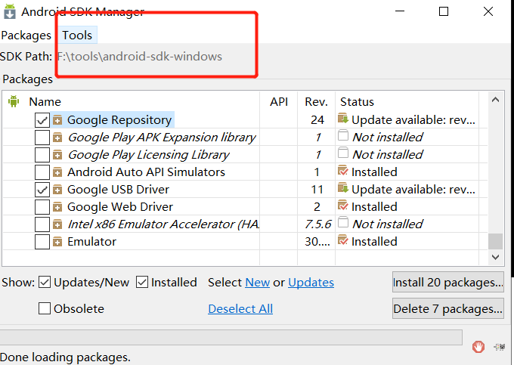Screen dimensions: 514x365
Task: Enable the Obsolete show filter
Action: coord(45,308)
